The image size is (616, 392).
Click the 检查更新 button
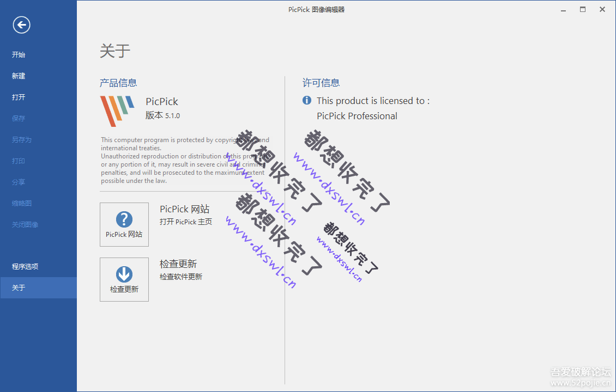[124, 279]
